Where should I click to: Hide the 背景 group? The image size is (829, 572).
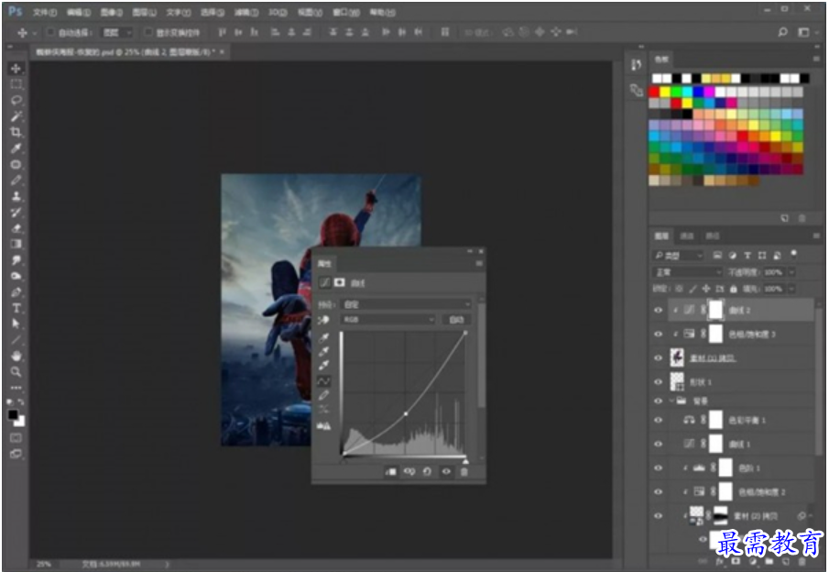(659, 401)
